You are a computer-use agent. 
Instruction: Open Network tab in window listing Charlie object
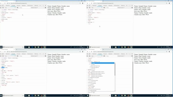[x=24, y=54]
